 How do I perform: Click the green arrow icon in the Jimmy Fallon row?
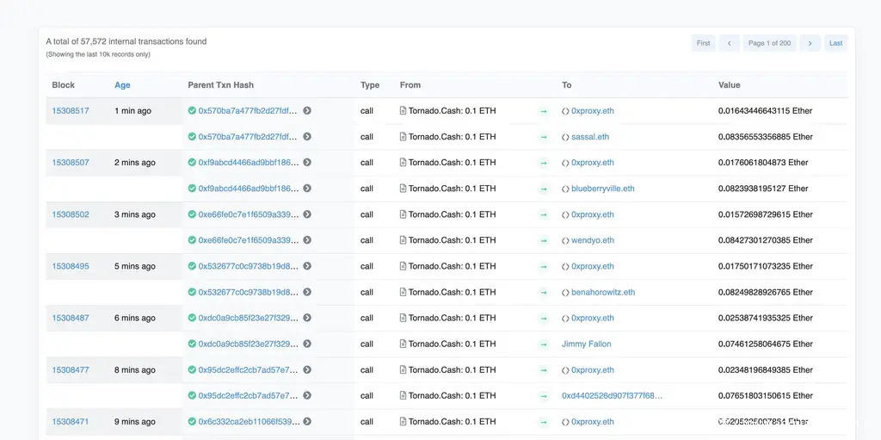point(544,344)
